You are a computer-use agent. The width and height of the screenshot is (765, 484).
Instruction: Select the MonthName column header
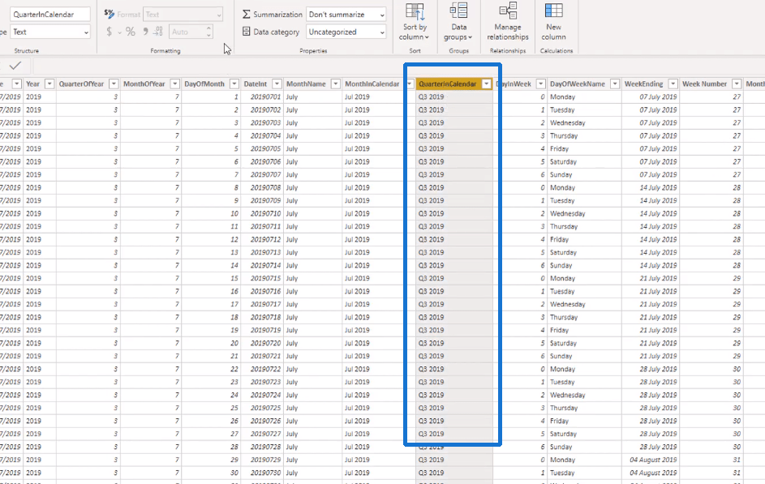pos(306,84)
